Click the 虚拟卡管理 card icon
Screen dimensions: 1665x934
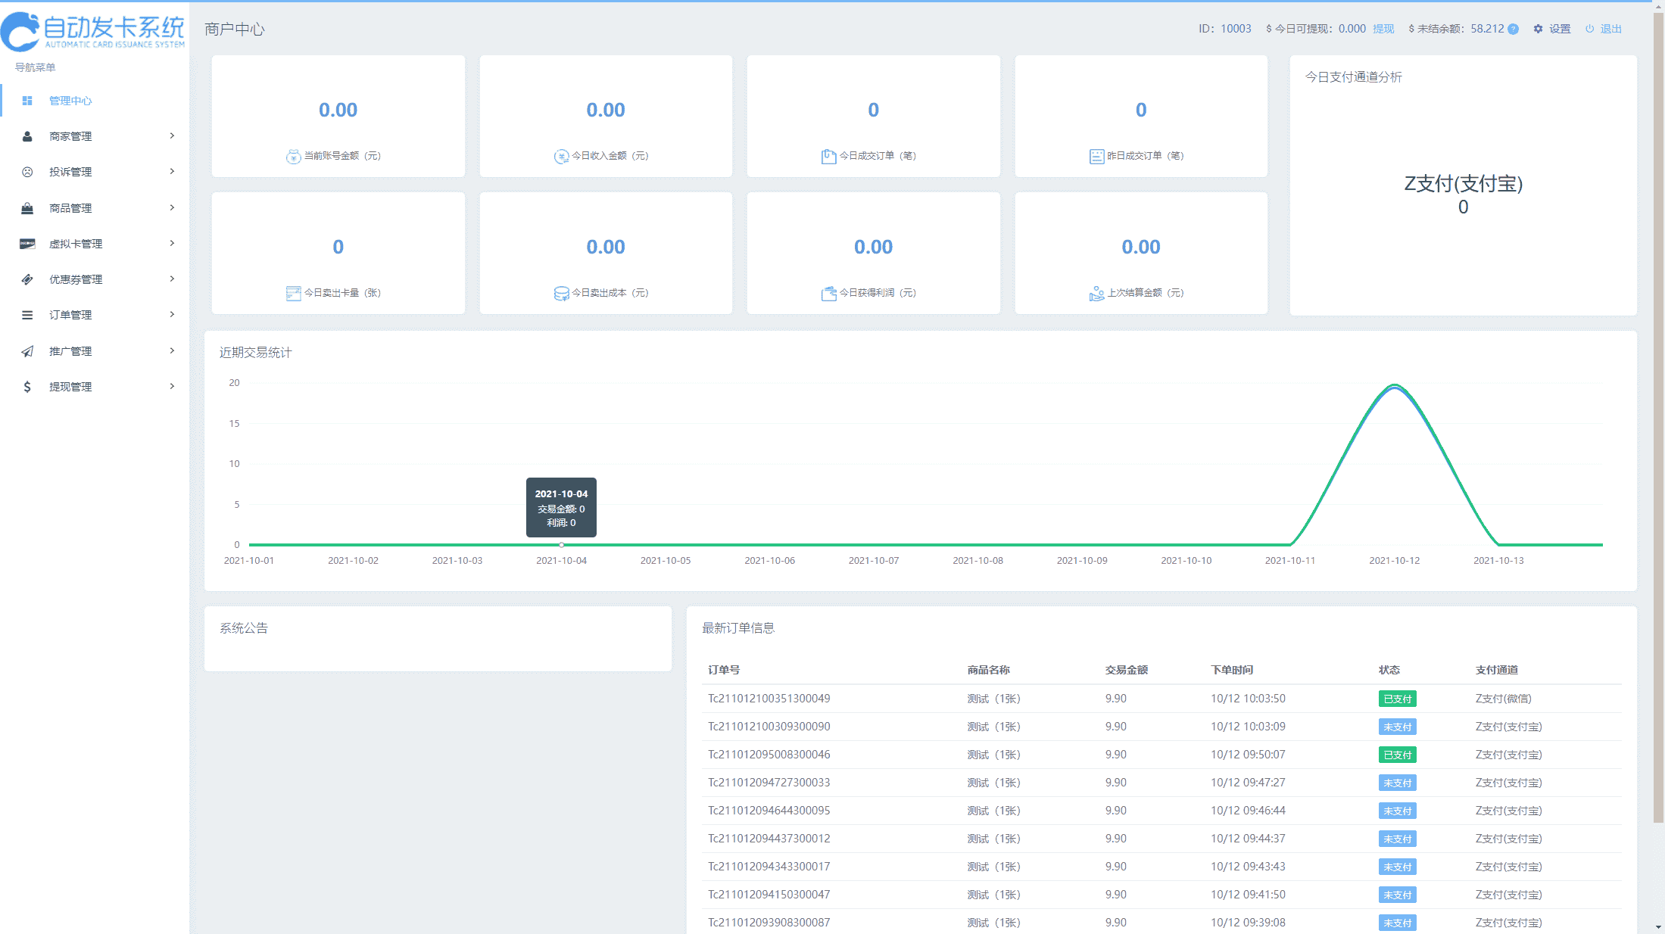27,244
